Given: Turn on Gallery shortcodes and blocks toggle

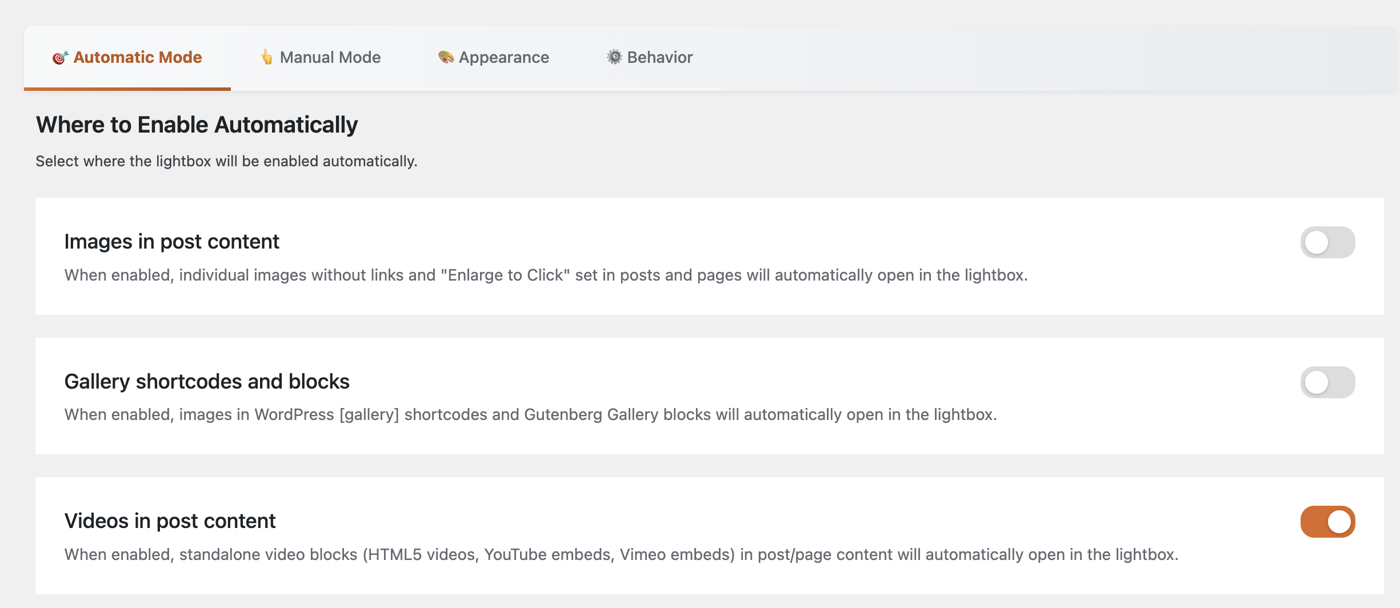Looking at the screenshot, I should pyautogui.click(x=1327, y=382).
